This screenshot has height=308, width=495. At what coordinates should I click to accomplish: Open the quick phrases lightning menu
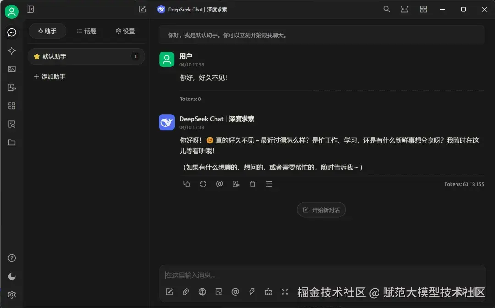coord(252,291)
